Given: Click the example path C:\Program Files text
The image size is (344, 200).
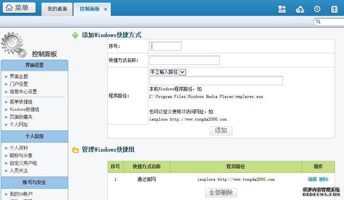Looking at the screenshot, I should [206, 97].
